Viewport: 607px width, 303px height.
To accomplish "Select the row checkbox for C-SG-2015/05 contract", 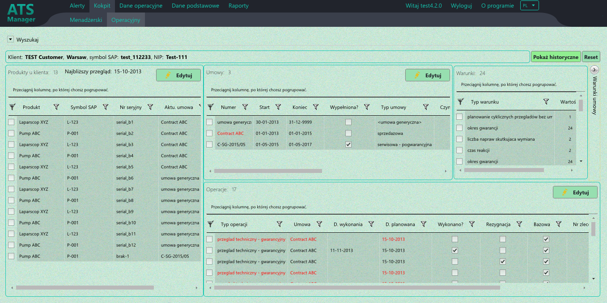I will tap(209, 144).
